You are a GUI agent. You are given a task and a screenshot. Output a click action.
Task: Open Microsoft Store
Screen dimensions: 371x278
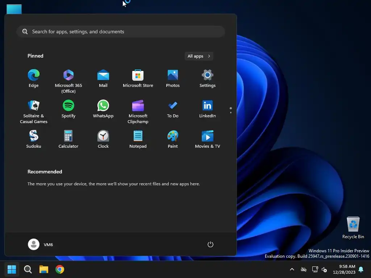tap(138, 79)
